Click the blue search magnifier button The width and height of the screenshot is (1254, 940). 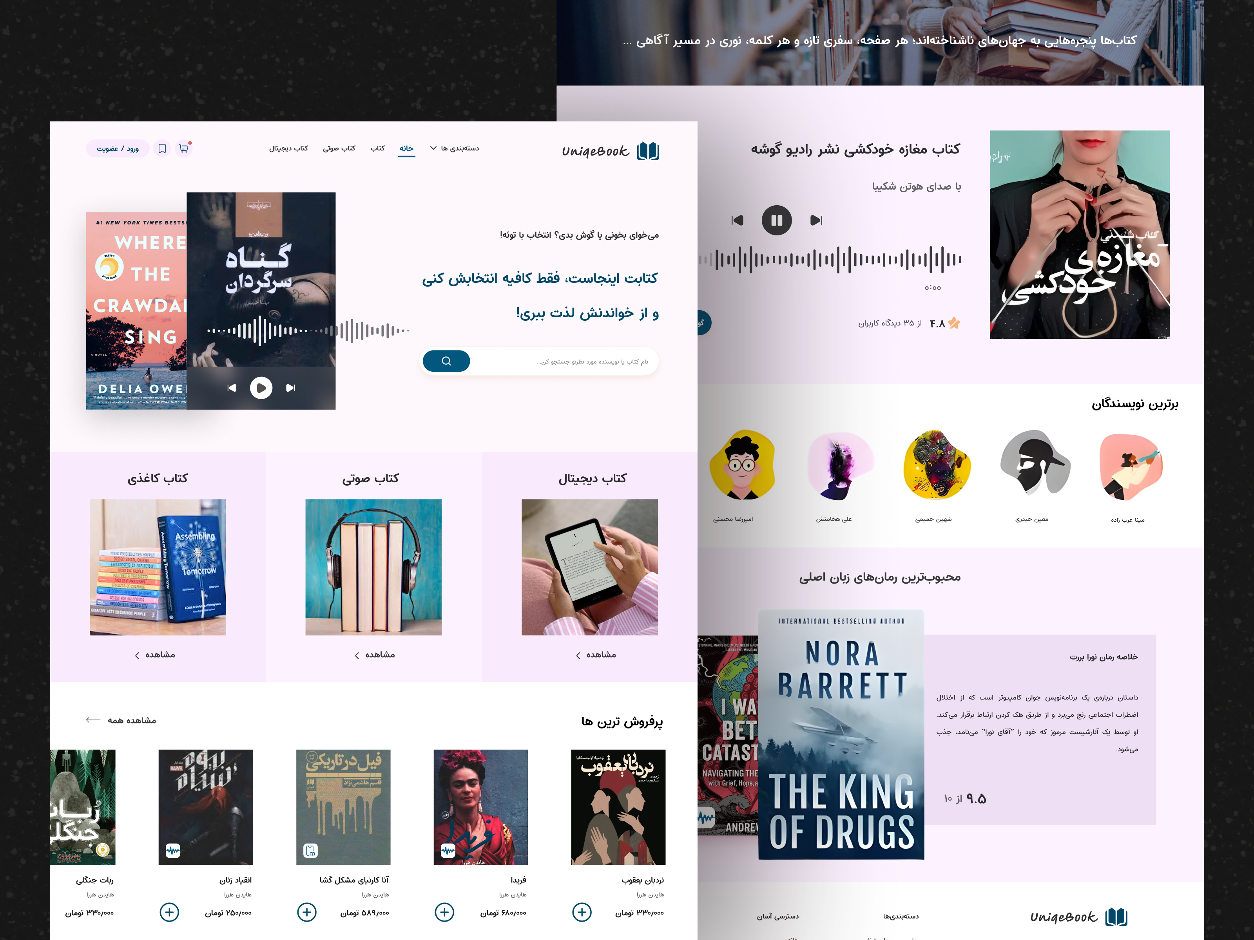[447, 361]
